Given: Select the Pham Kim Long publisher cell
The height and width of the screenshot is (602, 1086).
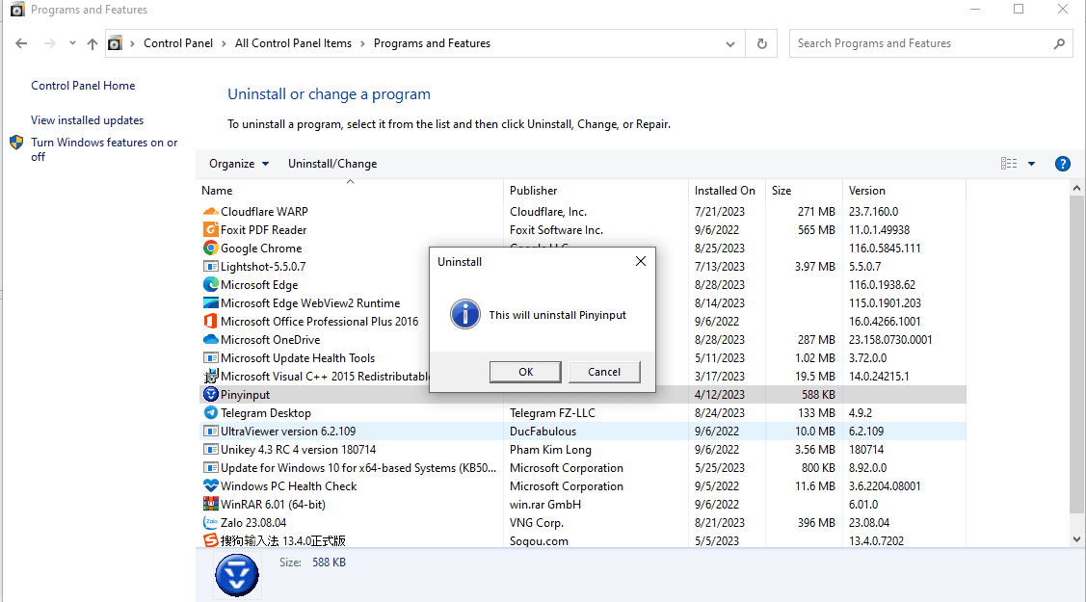Looking at the screenshot, I should [550, 450].
